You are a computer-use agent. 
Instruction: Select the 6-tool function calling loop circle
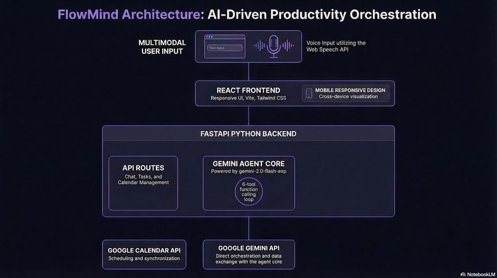(x=249, y=192)
